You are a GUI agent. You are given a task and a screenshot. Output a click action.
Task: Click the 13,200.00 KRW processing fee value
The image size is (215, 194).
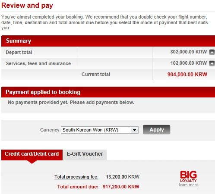[123, 177]
